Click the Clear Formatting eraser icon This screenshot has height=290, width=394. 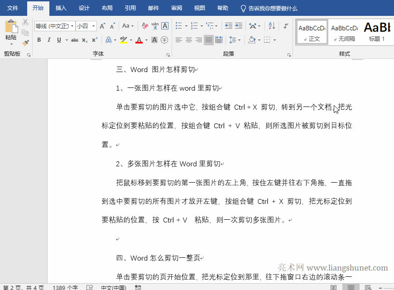pos(145,26)
